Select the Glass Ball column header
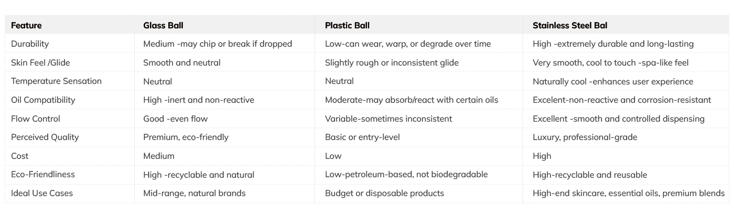734x217 pixels. tap(163, 25)
